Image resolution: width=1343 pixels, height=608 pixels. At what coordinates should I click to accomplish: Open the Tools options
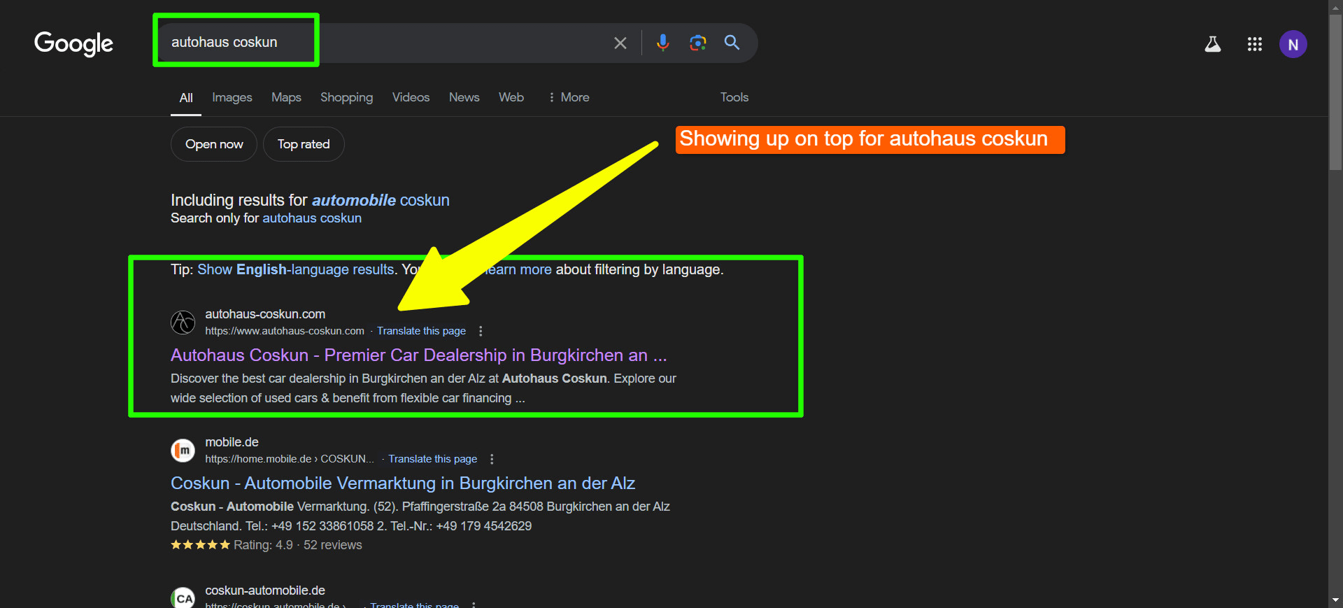(x=734, y=97)
